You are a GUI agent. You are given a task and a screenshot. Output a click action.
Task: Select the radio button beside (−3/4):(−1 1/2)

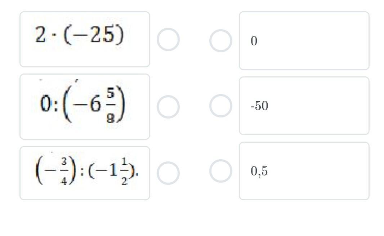coord(168,173)
